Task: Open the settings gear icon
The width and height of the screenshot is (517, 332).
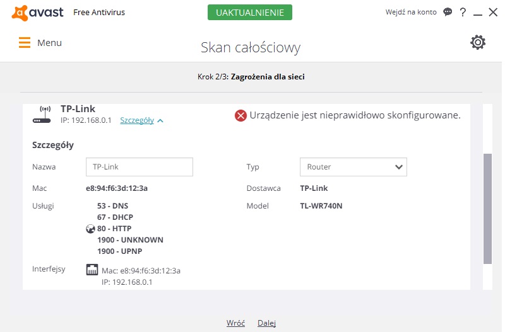Action: (478, 42)
